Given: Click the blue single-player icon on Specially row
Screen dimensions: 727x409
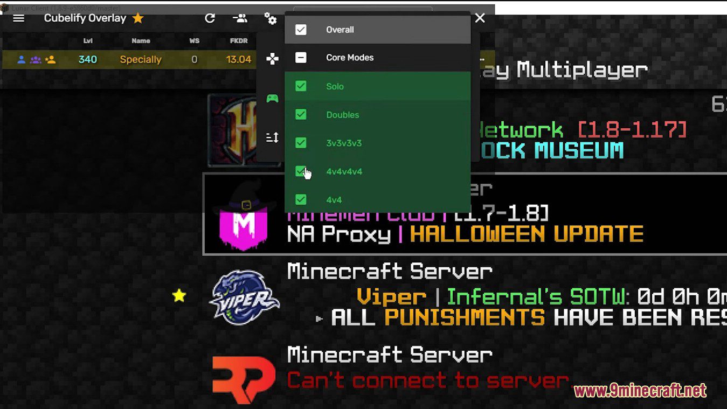Looking at the screenshot, I should pyautogui.click(x=21, y=60).
